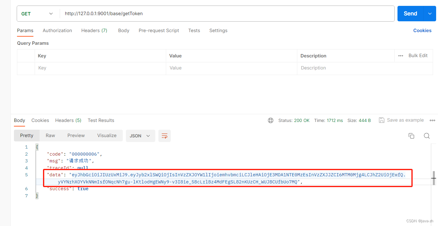
Task: Switch to the Authorization tab
Action: pyautogui.click(x=57, y=30)
